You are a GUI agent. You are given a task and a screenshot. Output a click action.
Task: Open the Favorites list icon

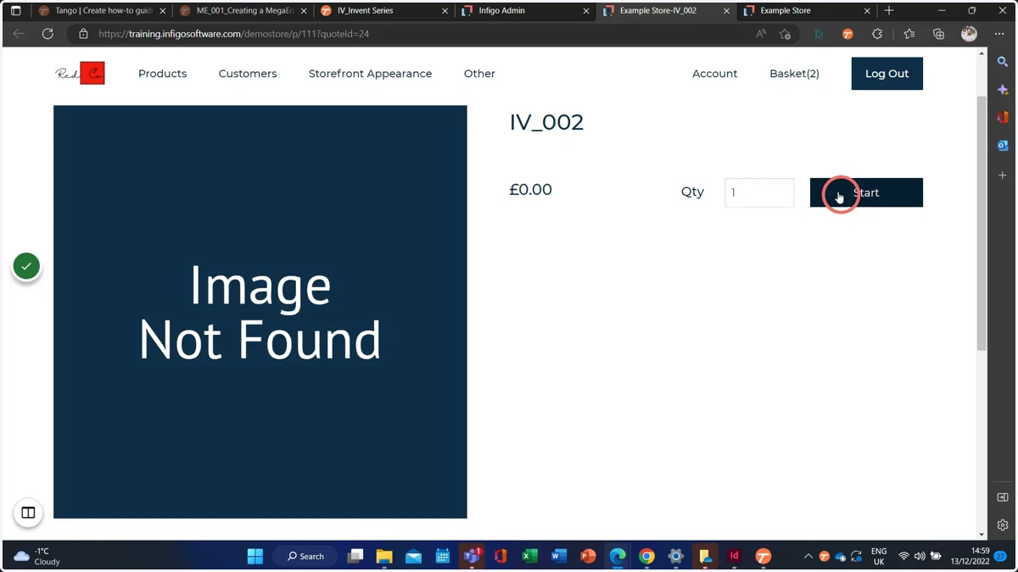click(909, 34)
